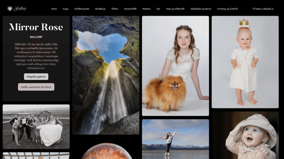Open the waterfall cave photo
This screenshot has width=284, height=159.
pos(106,75)
